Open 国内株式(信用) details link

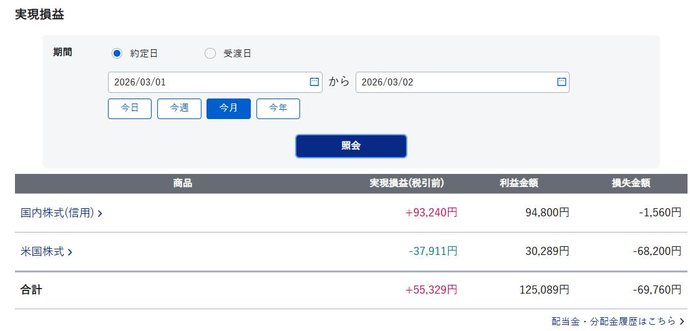57,213
